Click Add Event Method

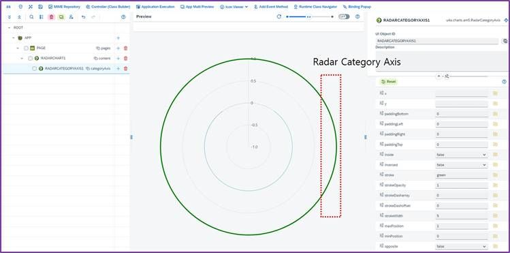[271, 7]
